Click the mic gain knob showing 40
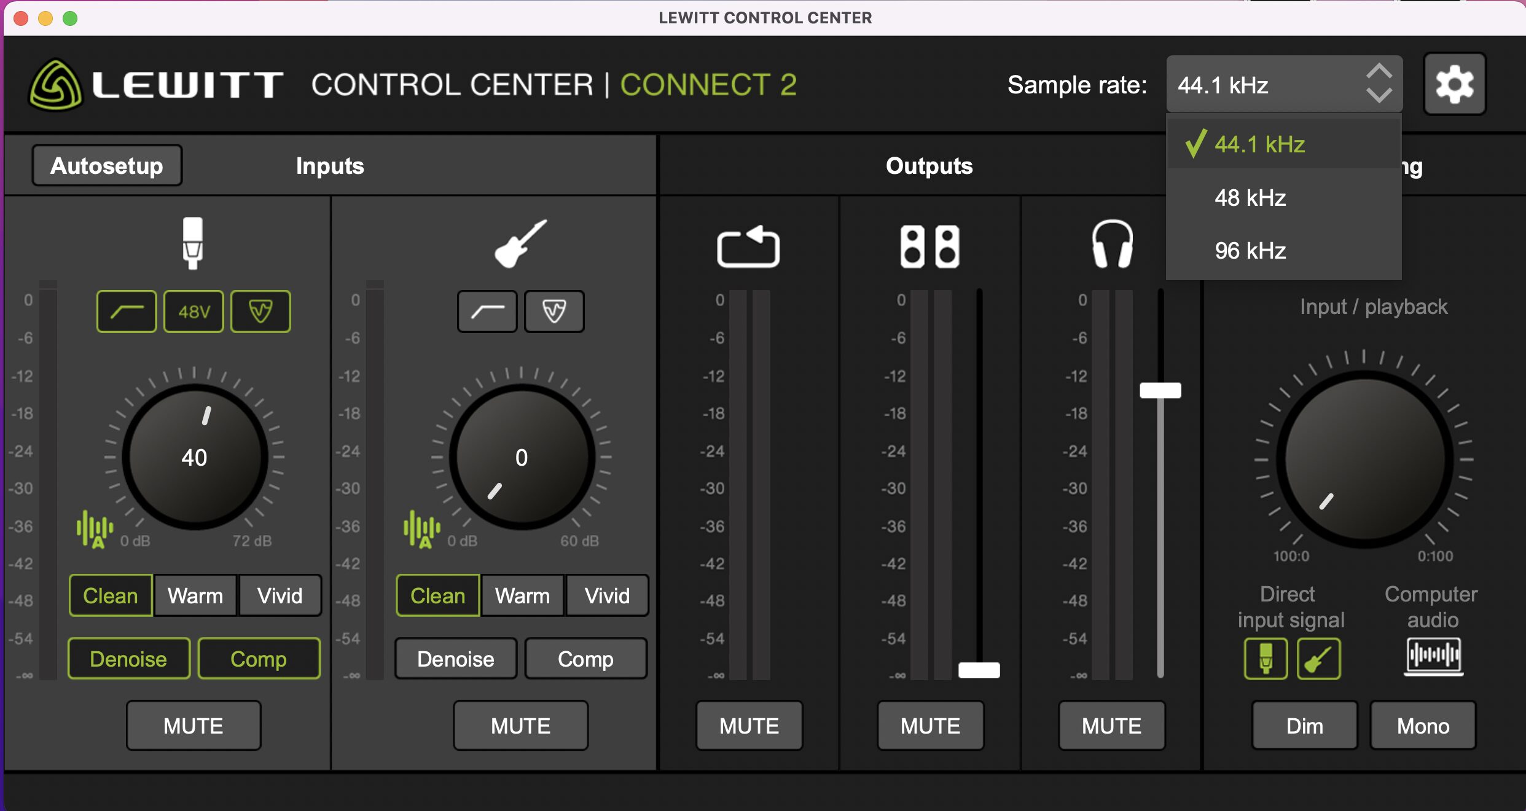 pos(194,457)
